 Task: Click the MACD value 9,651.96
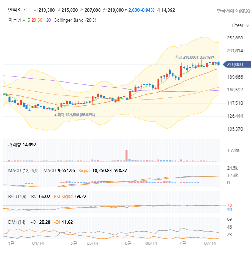pos(66,171)
